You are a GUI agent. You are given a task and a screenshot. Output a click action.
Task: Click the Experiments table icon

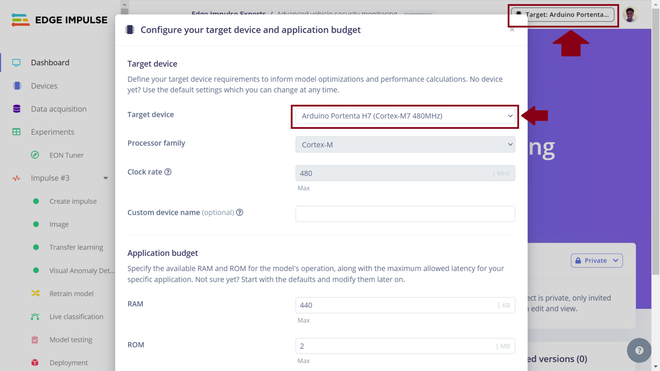16,132
